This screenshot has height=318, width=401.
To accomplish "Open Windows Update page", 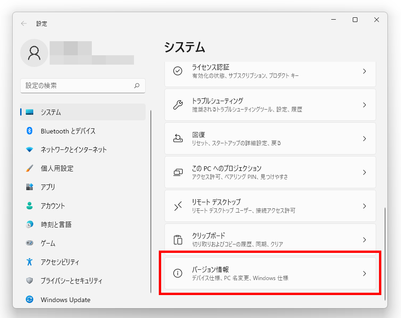I will click(83, 299).
